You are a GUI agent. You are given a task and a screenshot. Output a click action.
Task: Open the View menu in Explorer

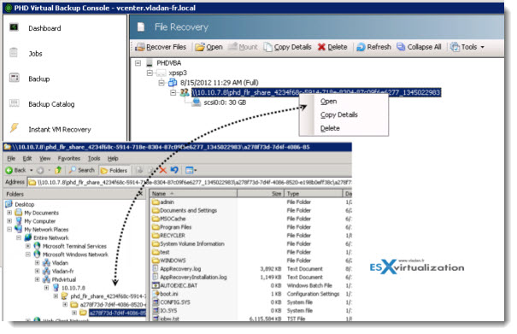coord(45,159)
